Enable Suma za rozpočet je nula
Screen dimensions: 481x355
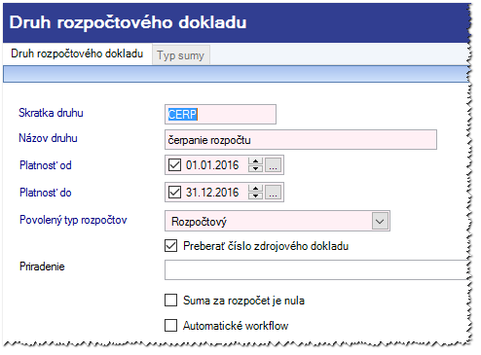pyautogui.click(x=171, y=301)
